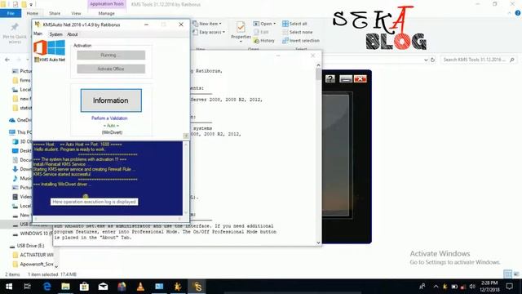Click the Activate Office button
The width and height of the screenshot is (522, 294).
click(x=111, y=69)
